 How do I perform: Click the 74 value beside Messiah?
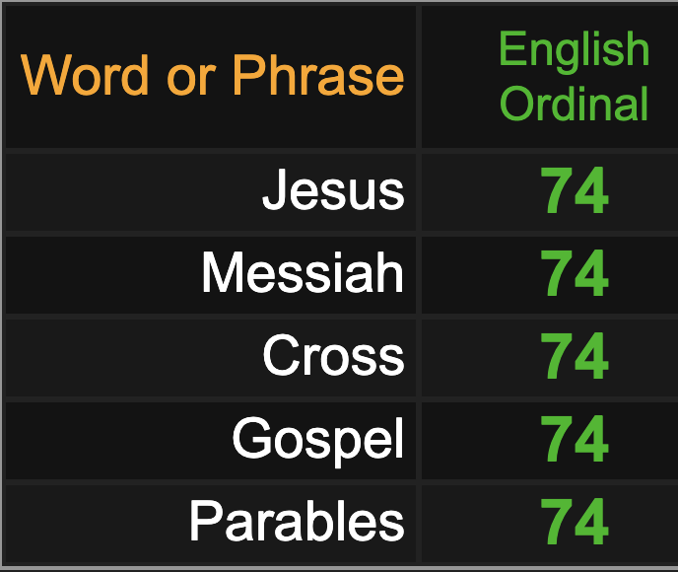(x=575, y=273)
